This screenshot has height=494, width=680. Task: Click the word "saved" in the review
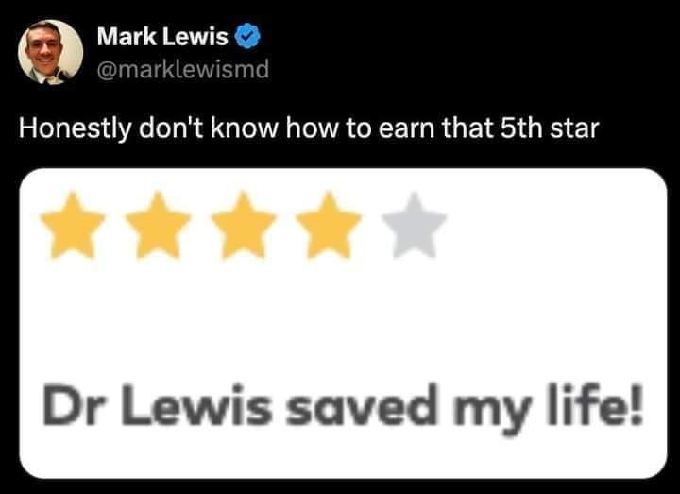[x=361, y=404]
